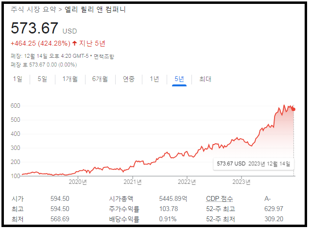Screen dimensions: 310x229
Task: Click the 시가총액 value 5445.89억
Action: coord(173,198)
